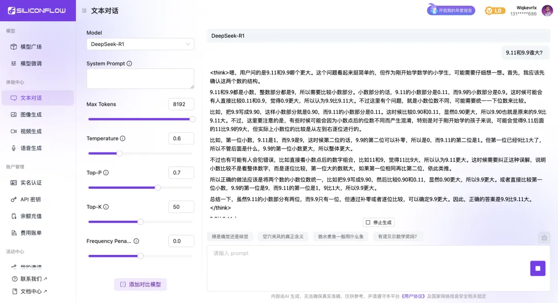Click username Wqkevrlx

point(526,8)
